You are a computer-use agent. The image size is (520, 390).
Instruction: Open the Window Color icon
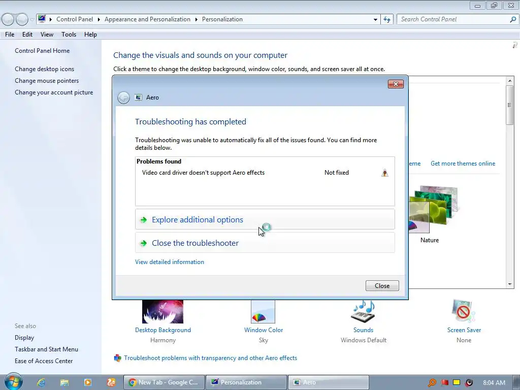tap(263, 311)
